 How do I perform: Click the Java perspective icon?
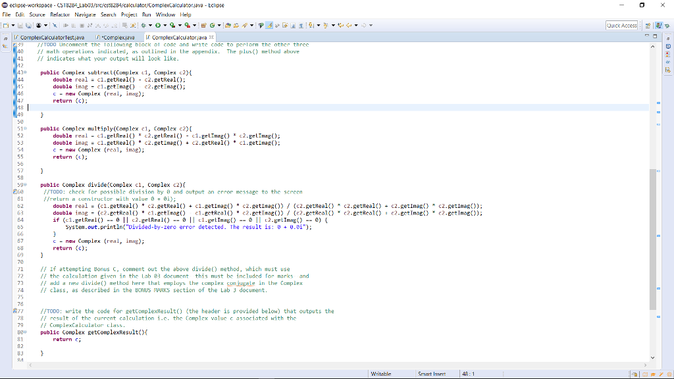pos(659,25)
